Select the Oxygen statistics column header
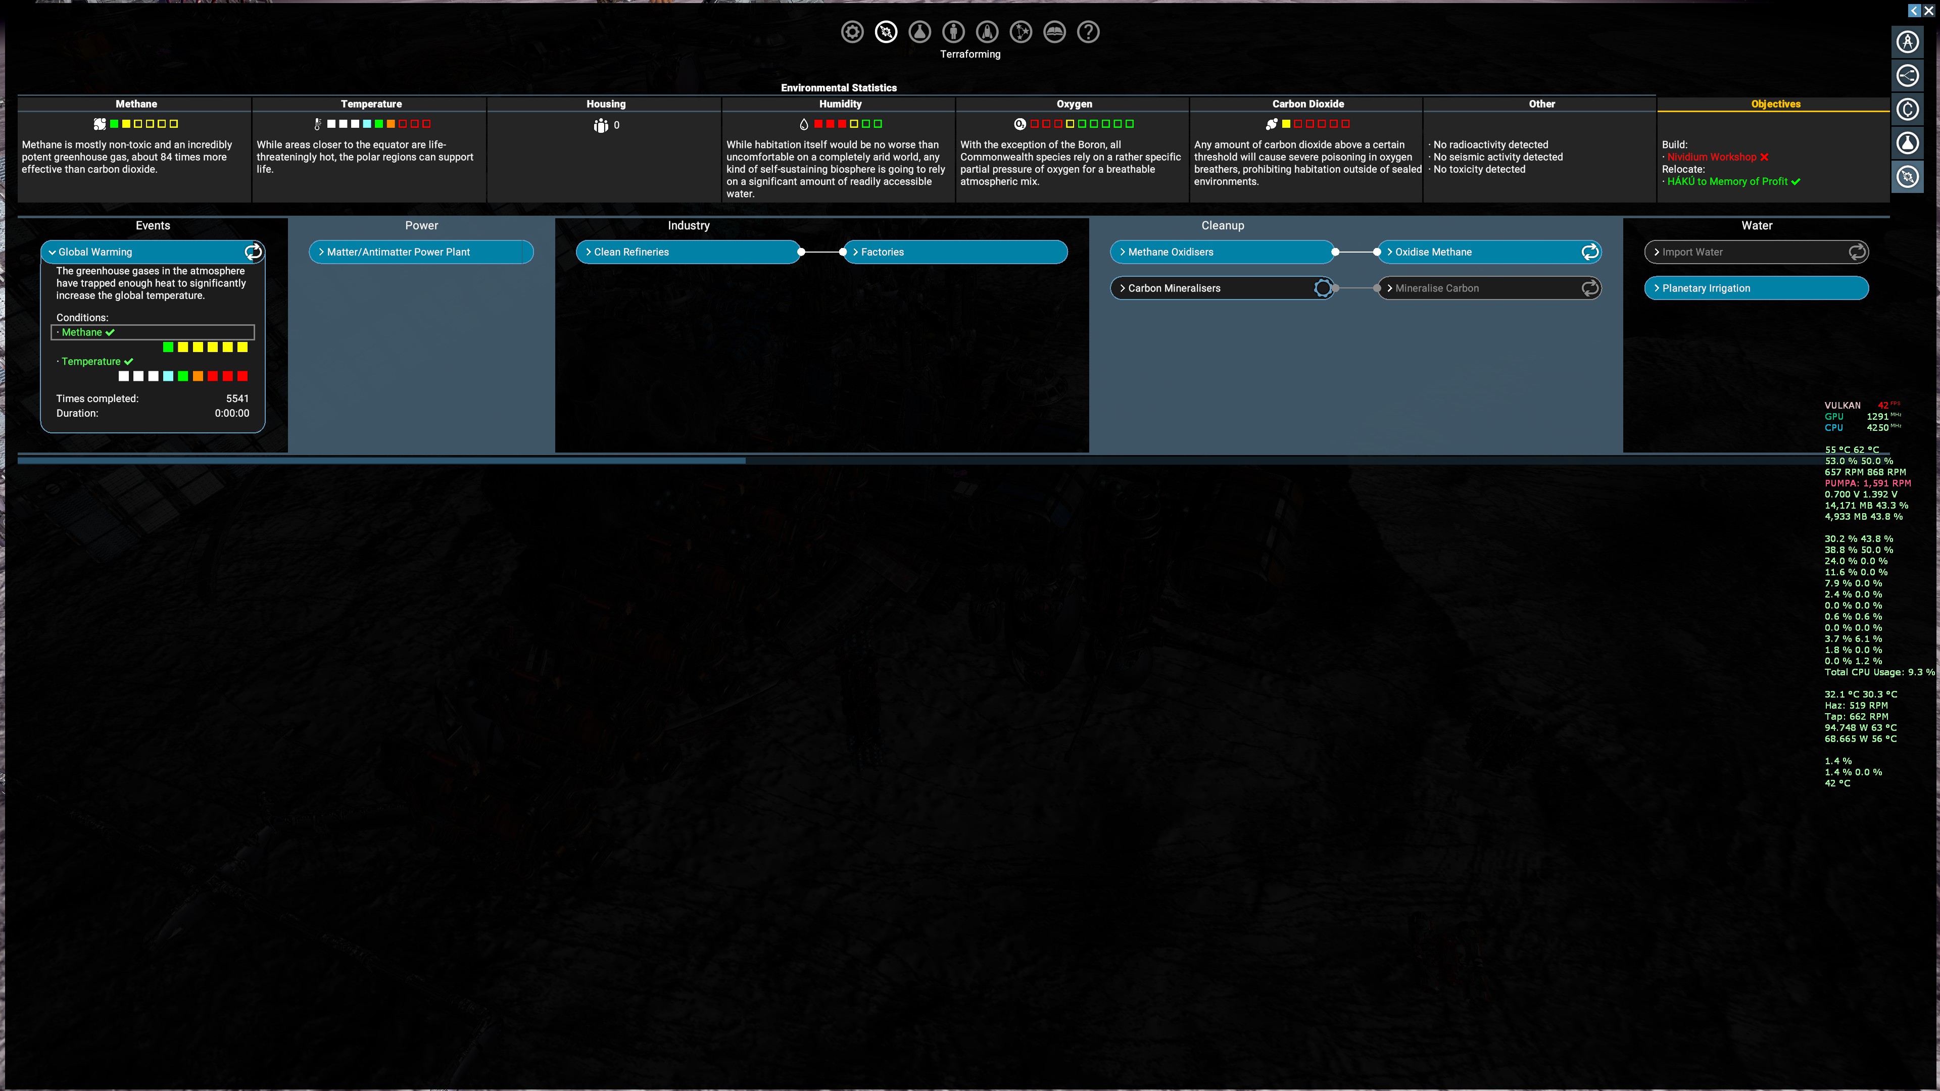The image size is (1940, 1091). tap(1074, 104)
